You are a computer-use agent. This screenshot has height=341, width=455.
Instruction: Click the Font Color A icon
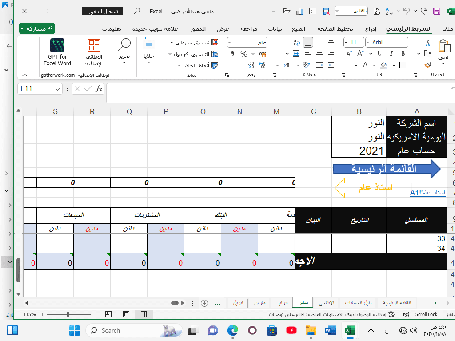coord(365,65)
